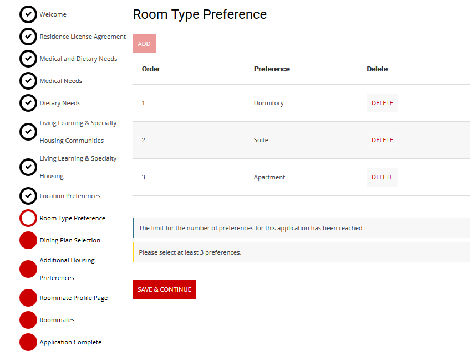Select the Dietary Needs step link
The width and height of the screenshot is (473, 362).
tap(60, 103)
